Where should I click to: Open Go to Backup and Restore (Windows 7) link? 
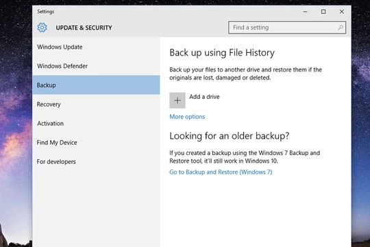coord(221,172)
